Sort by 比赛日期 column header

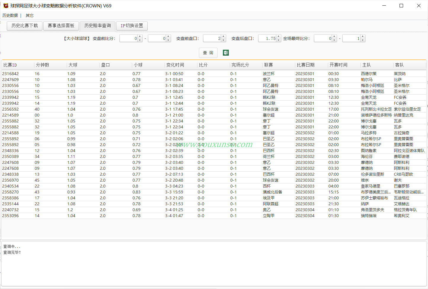[311, 65]
